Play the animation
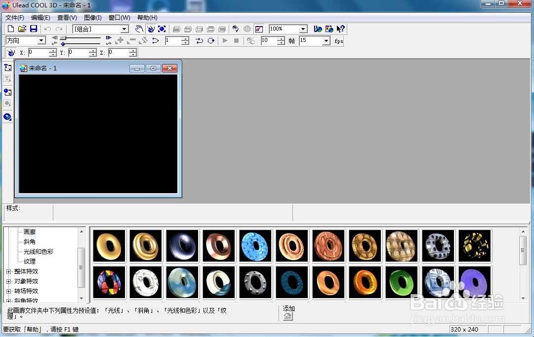534x337 pixels. point(225,41)
